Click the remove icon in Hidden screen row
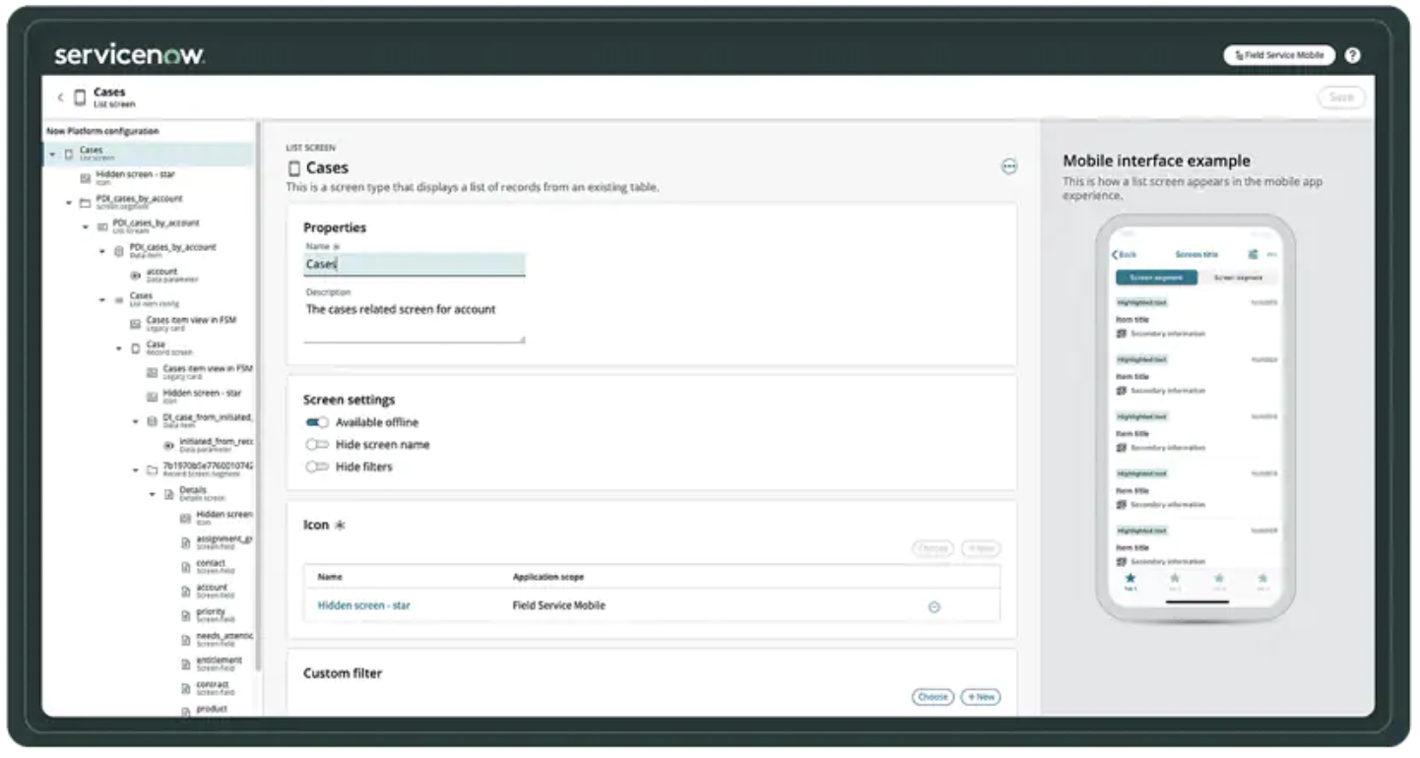1420x758 pixels. [934, 607]
